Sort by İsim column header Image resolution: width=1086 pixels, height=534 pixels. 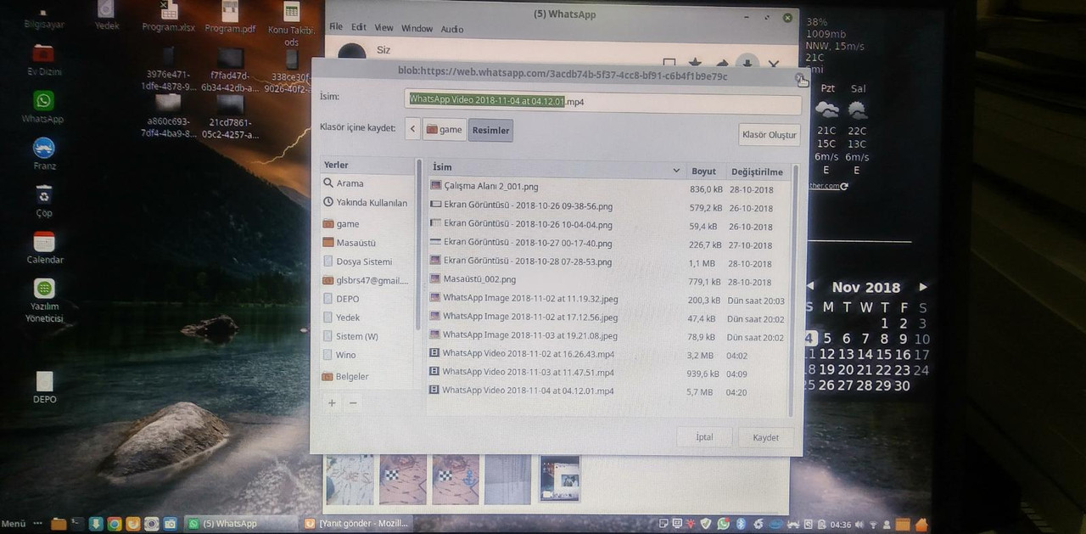556,169
